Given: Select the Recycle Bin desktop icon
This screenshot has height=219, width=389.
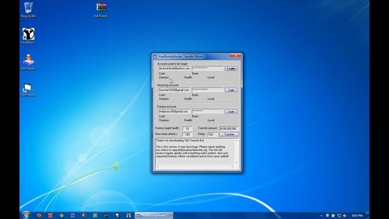Looking at the screenshot, I should [x=29, y=10].
